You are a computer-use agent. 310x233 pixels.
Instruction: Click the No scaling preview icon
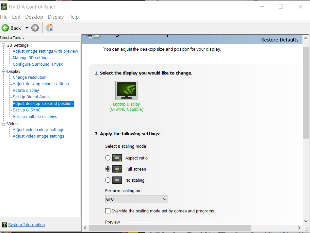[117, 180]
